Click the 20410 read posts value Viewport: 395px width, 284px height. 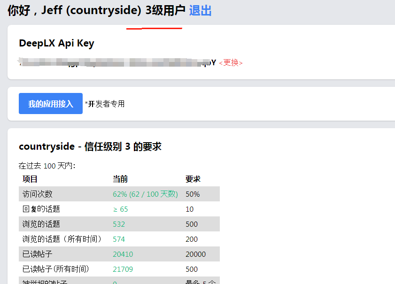(x=123, y=254)
